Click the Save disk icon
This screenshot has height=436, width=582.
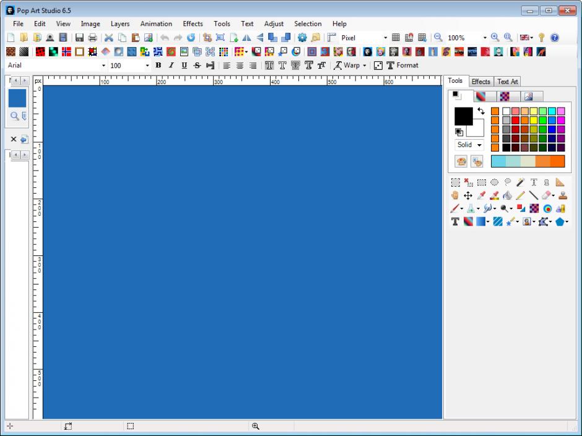click(79, 38)
